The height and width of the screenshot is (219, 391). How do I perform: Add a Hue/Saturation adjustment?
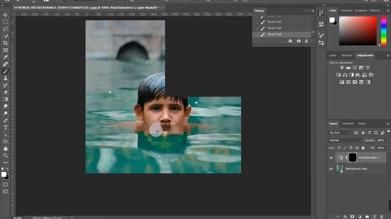pos(338,75)
